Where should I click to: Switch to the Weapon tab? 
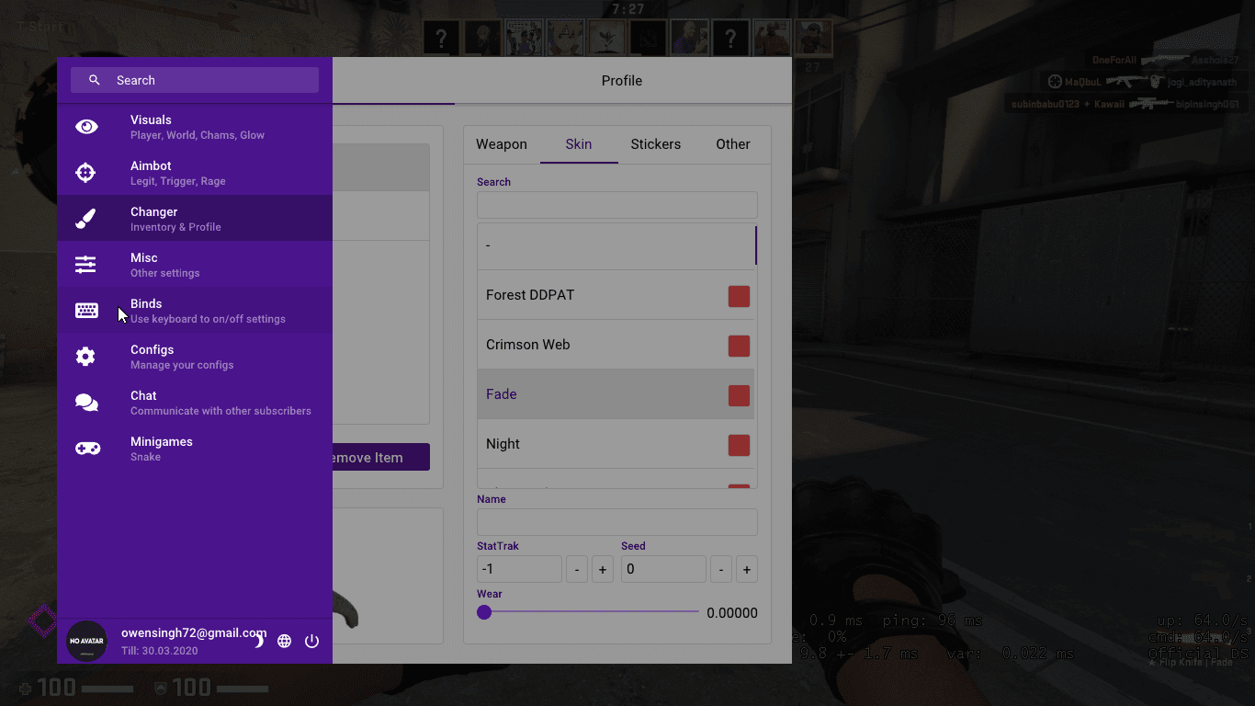pyautogui.click(x=502, y=144)
